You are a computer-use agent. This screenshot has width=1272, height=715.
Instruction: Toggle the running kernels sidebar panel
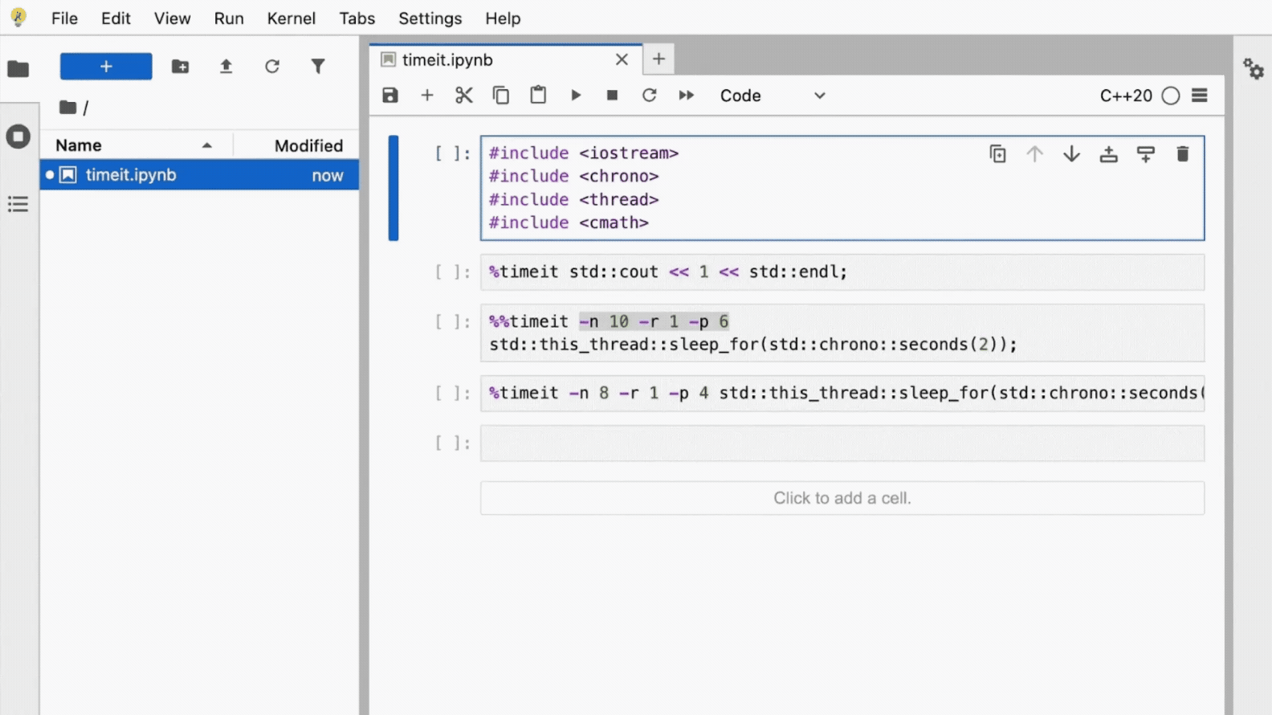[18, 137]
